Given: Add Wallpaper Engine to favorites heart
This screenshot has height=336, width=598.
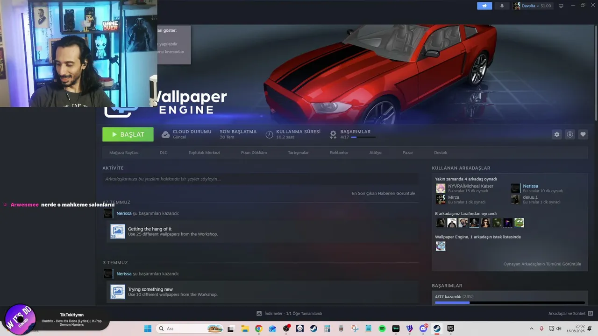Looking at the screenshot, I should click(x=583, y=134).
